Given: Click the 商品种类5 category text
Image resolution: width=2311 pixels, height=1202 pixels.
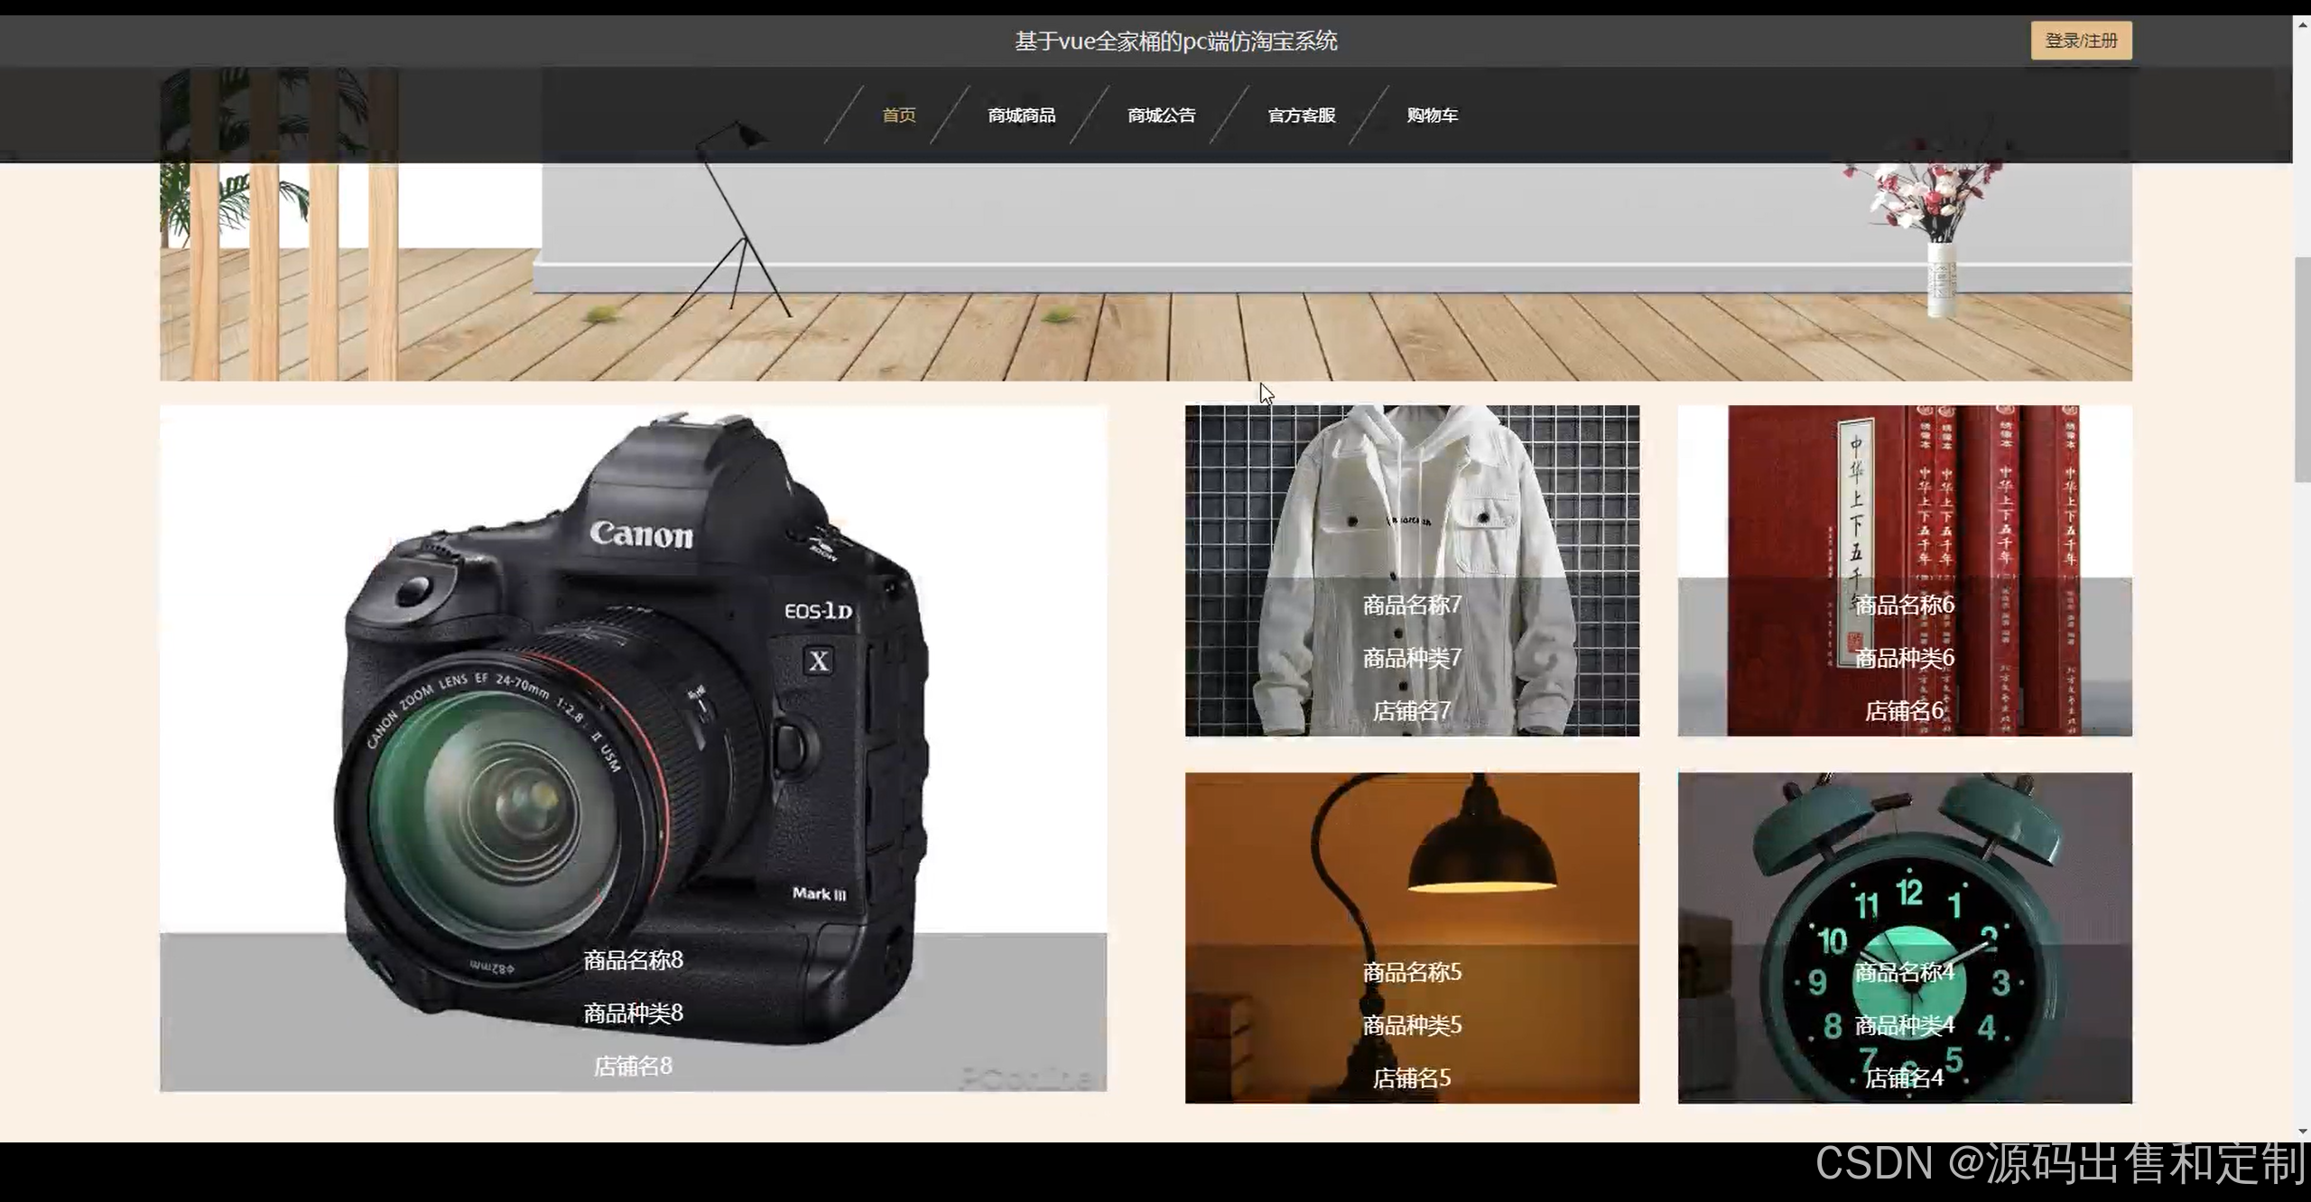Looking at the screenshot, I should (1412, 1025).
